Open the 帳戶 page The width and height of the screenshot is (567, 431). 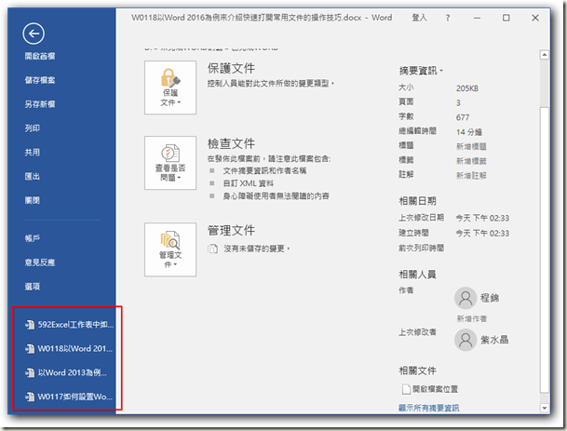33,238
